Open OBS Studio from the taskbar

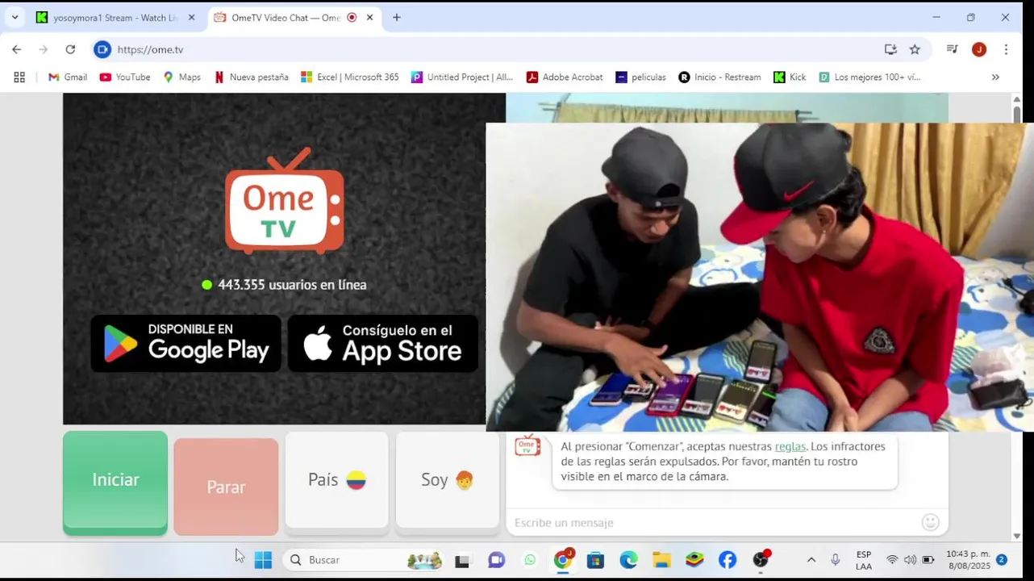[x=761, y=560]
